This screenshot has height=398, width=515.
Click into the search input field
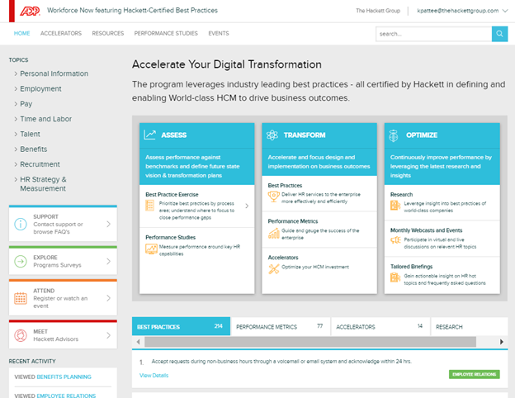pyautogui.click(x=433, y=34)
